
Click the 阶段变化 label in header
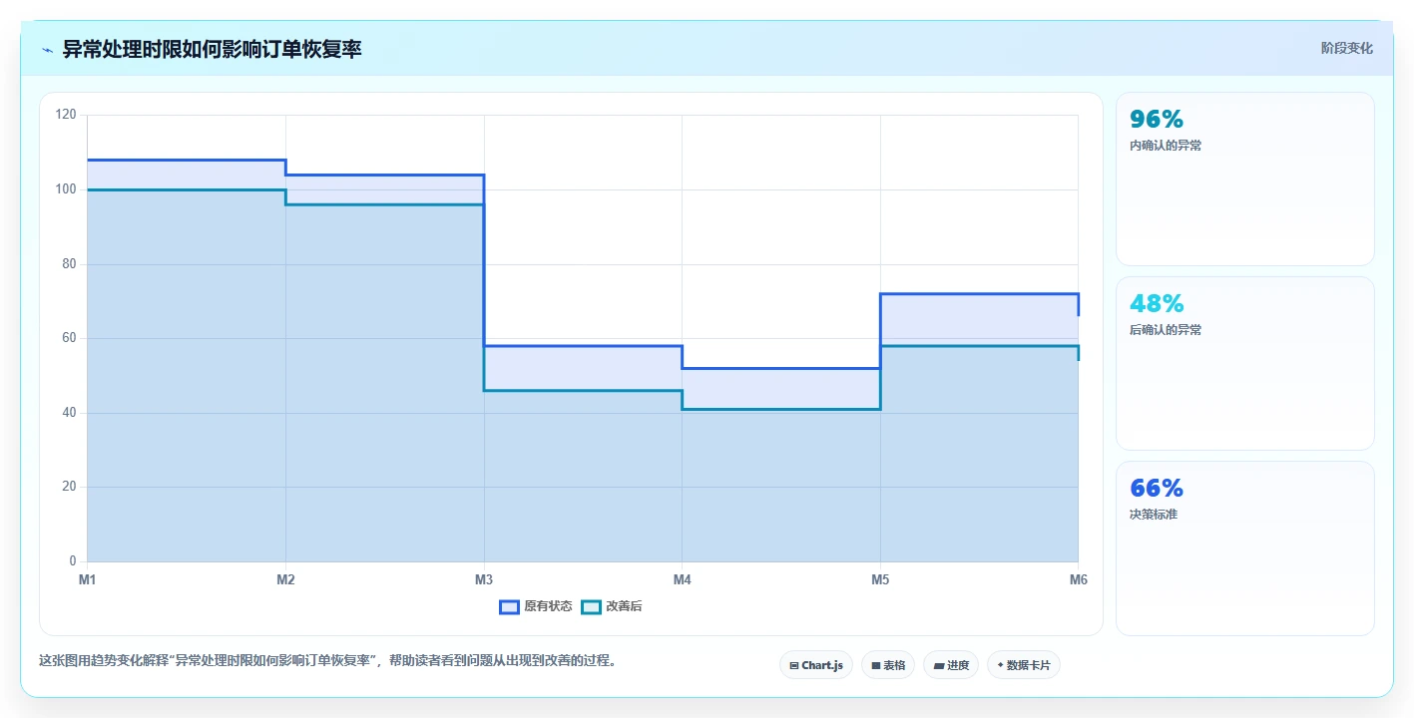(1346, 48)
